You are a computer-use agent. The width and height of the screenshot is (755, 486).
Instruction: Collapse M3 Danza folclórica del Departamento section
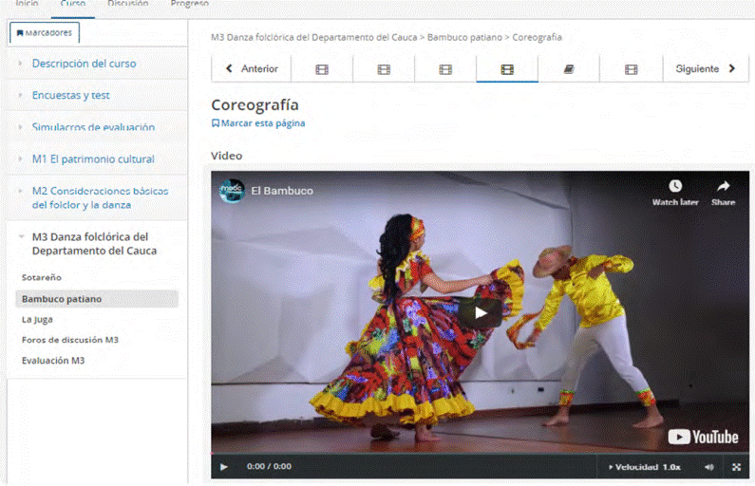pyautogui.click(x=90, y=244)
